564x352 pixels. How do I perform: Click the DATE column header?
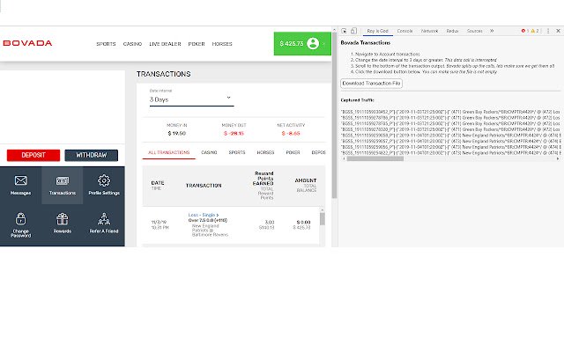point(158,183)
